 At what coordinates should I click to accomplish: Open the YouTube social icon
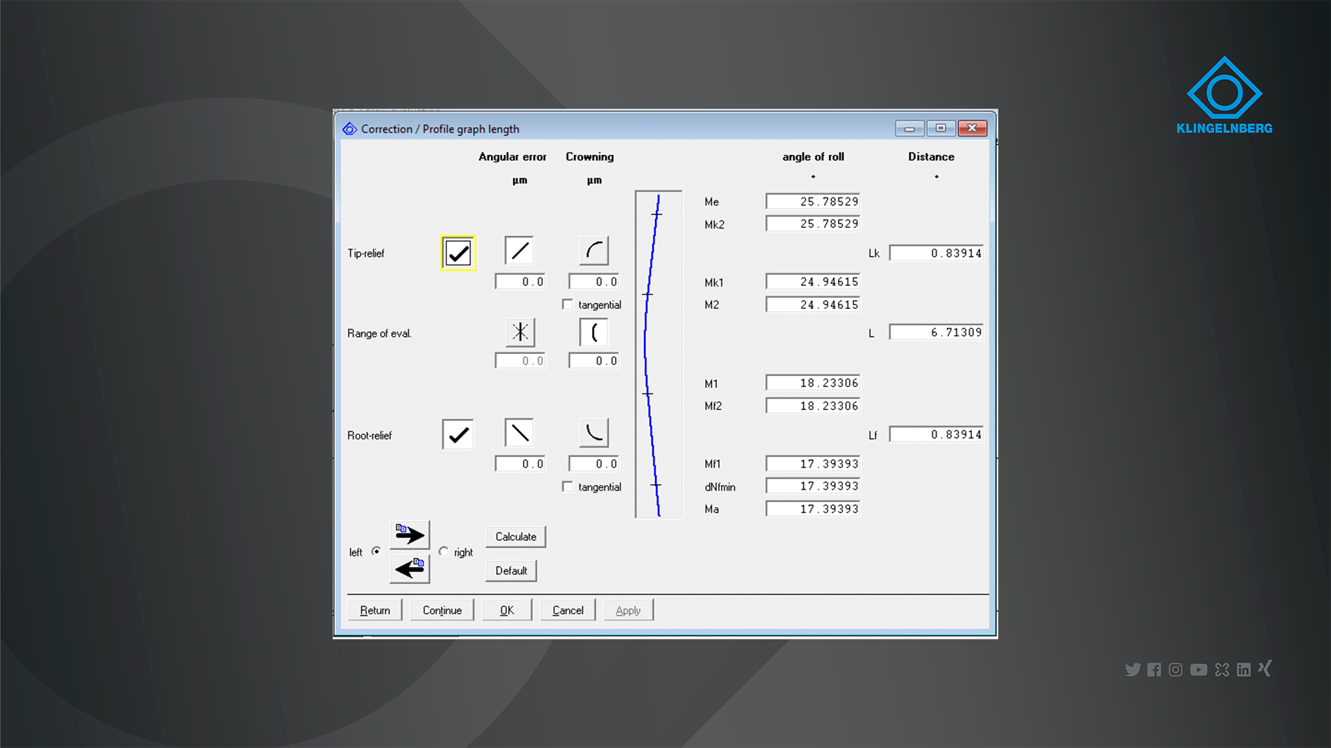1199,670
